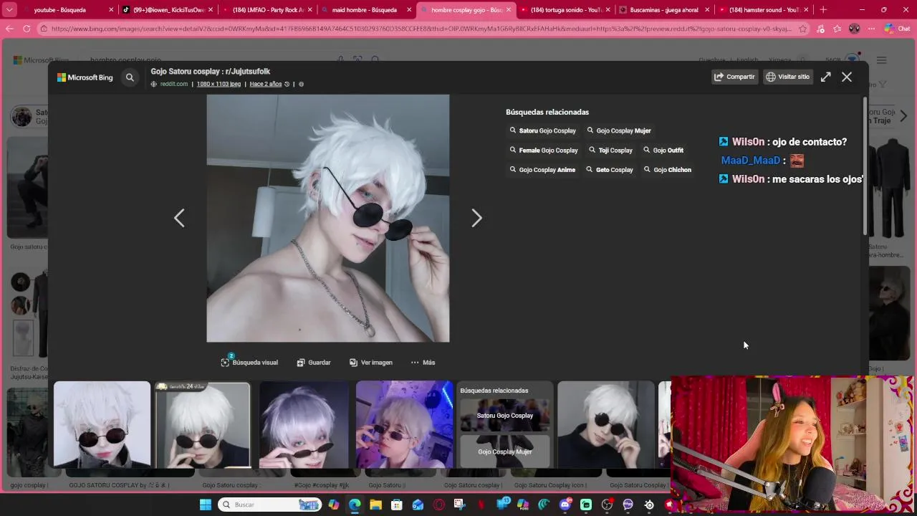This screenshot has height=516, width=917.
Task: Click the Visitar sitio button
Action: (x=788, y=77)
